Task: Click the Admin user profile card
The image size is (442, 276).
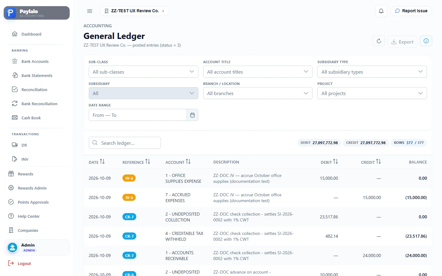Action: [x=37, y=247]
